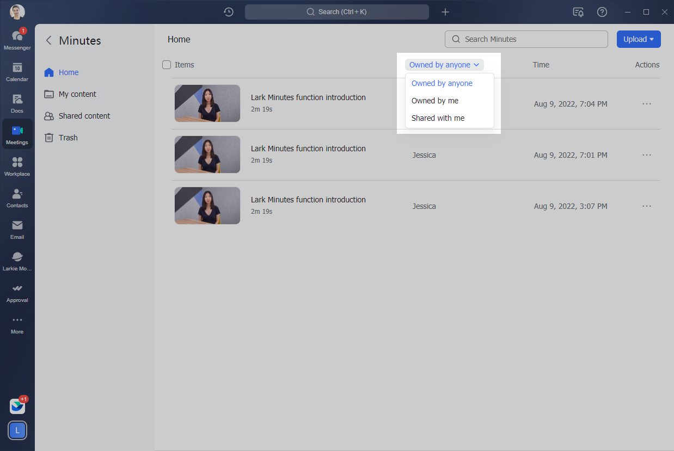Click the back arrow beside Minutes
Image resolution: width=674 pixels, height=451 pixels.
[49, 40]
